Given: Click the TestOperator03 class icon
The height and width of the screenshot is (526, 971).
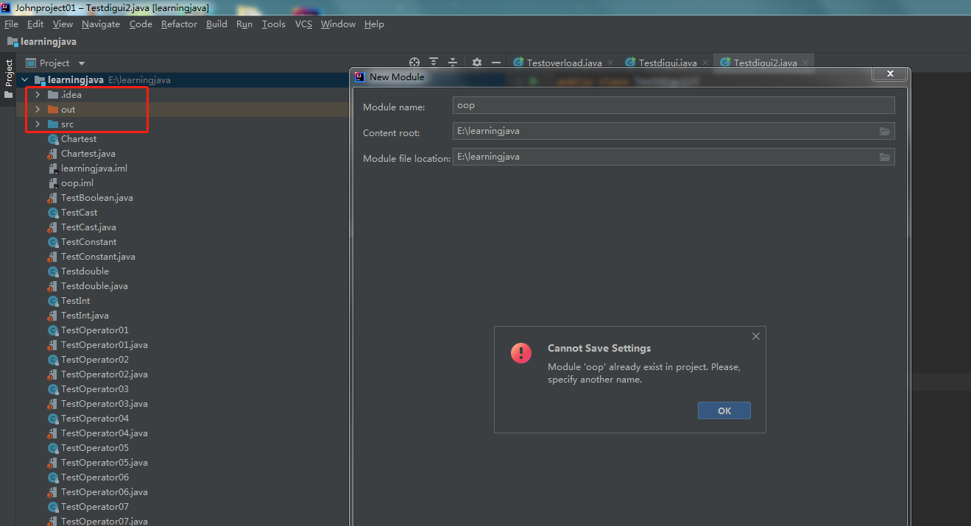Looking at the screenshot, I should (53, 389).
